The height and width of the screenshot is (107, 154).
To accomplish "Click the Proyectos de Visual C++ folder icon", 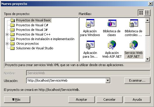I will [12, 34].
